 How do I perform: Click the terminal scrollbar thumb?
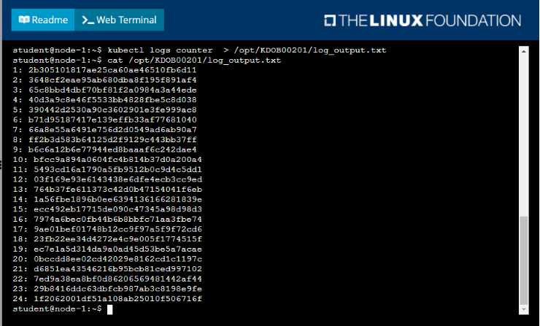point(523,260)
